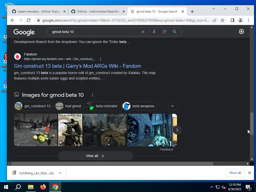Search by image with Google Lens
This screenshot has height=192, width=256.
(164, 32)
